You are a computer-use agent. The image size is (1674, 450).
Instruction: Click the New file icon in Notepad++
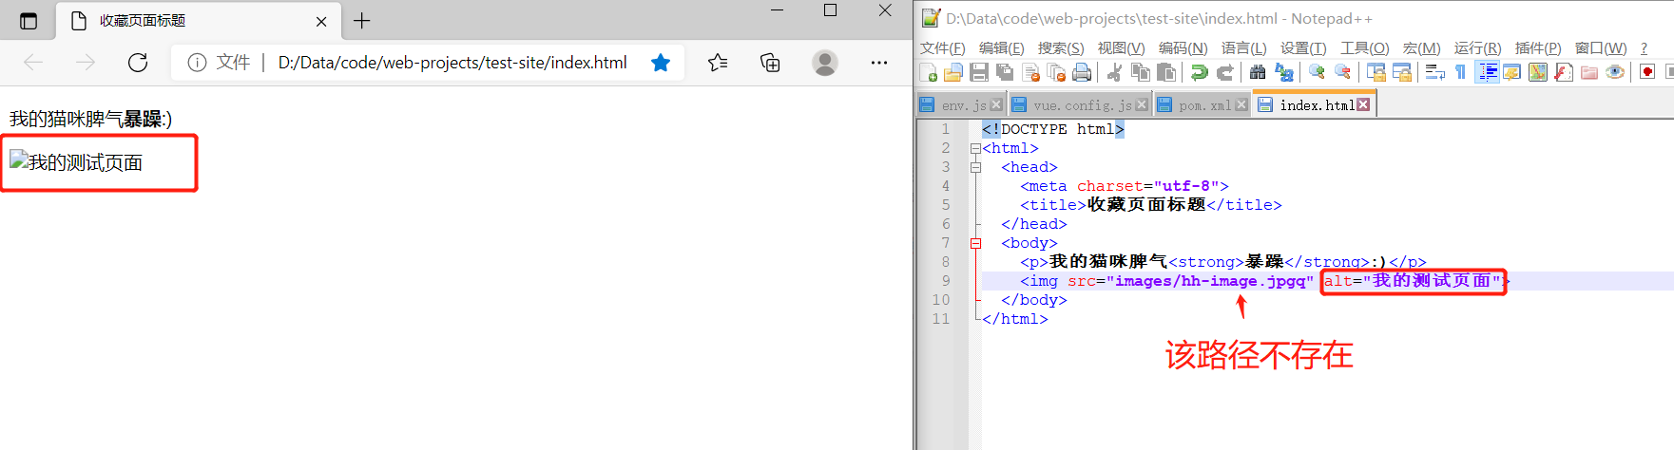click(929, 72)
